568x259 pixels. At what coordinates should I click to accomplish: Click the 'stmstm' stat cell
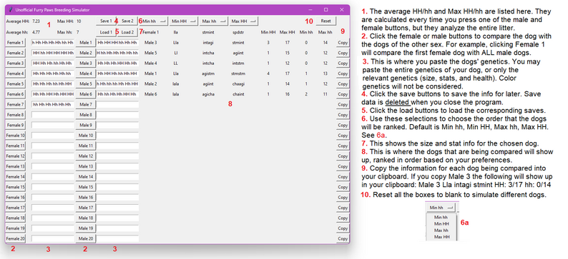pyautogui.click(x=238, y=73)
